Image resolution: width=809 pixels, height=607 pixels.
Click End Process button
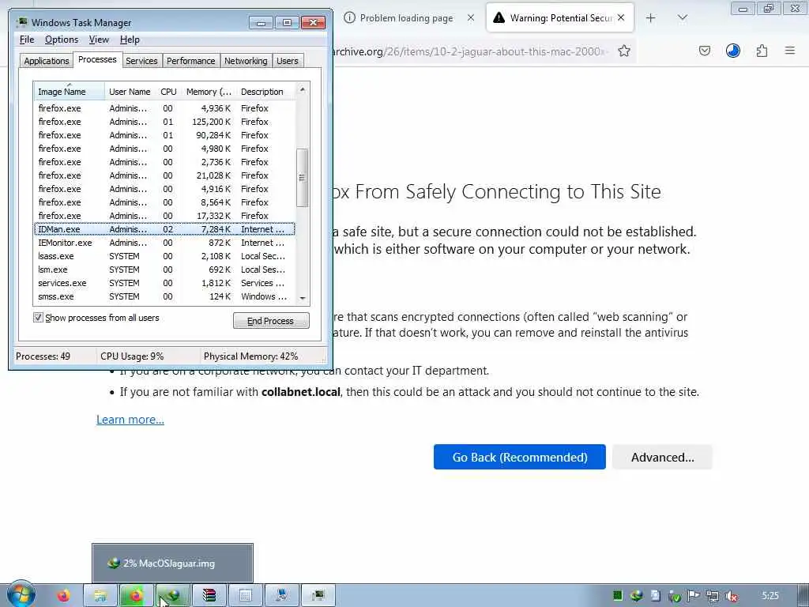(271, 321)
